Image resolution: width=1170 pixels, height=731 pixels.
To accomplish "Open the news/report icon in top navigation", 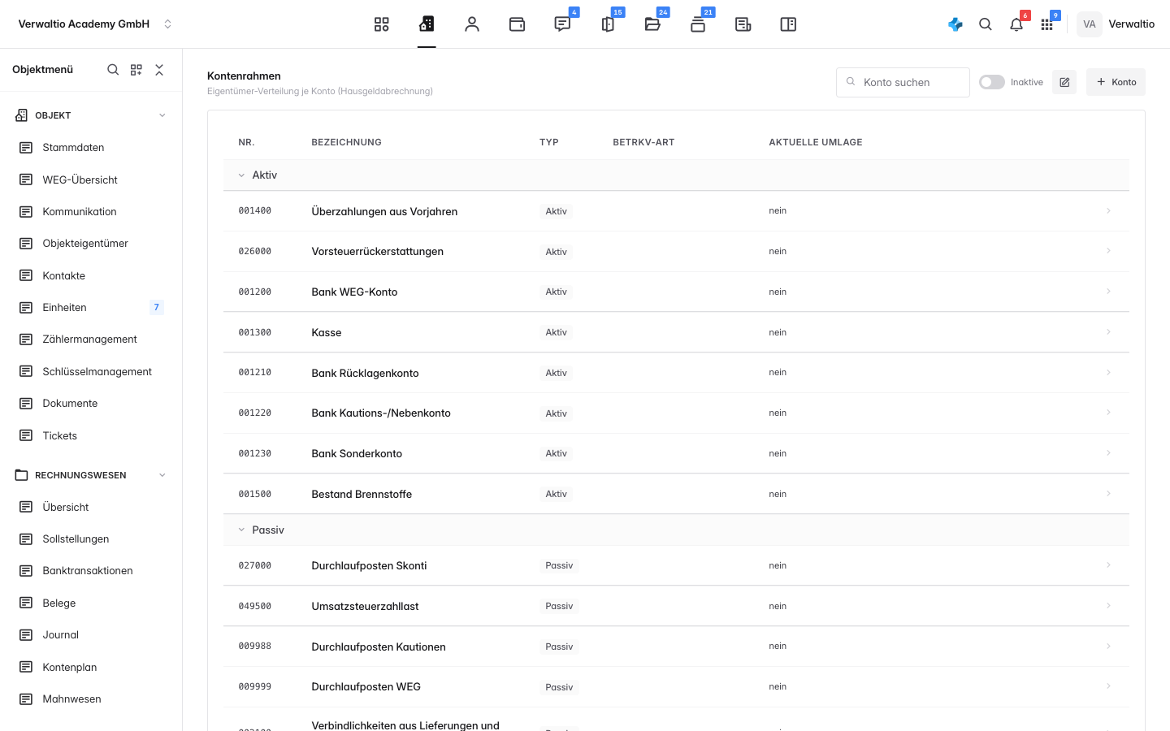I will [x=743, y=24].
